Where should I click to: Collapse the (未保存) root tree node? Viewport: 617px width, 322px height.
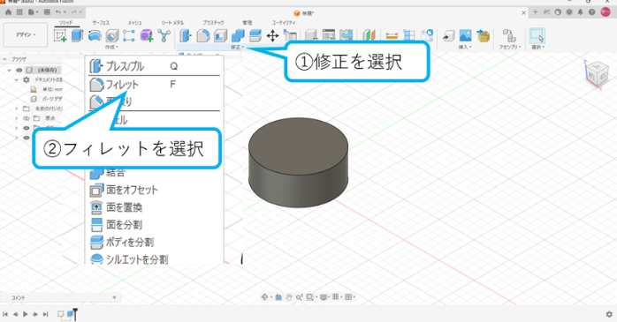[9, 70]
